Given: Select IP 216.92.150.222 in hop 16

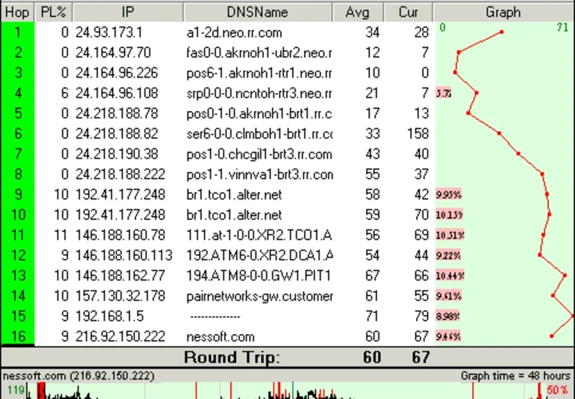Looking at the screenshot, I should (120, 336).
